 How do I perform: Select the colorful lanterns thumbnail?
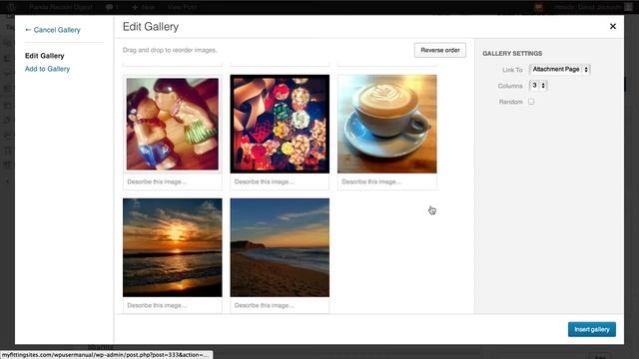pyautogui.click(x=280, y=124)
